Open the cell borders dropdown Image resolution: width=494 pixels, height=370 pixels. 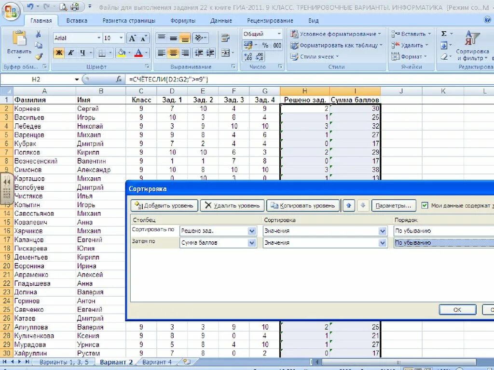pyautogui.click(x=110, y=53)
